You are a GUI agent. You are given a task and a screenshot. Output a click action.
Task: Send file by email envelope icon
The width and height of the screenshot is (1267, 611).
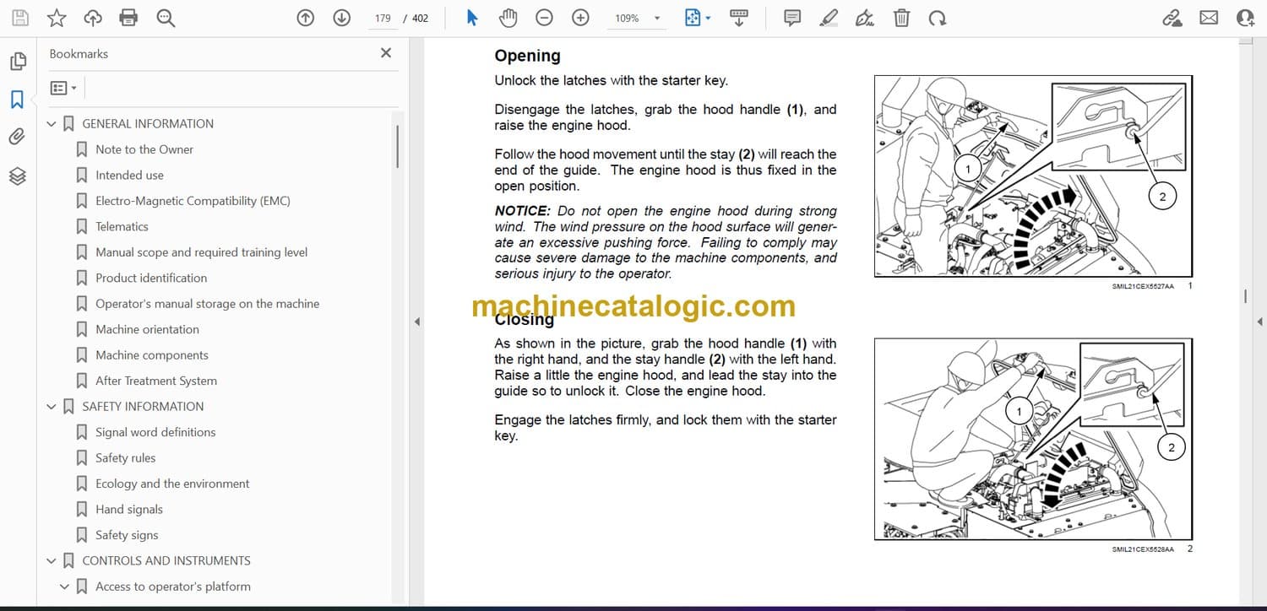point(1209,18)
